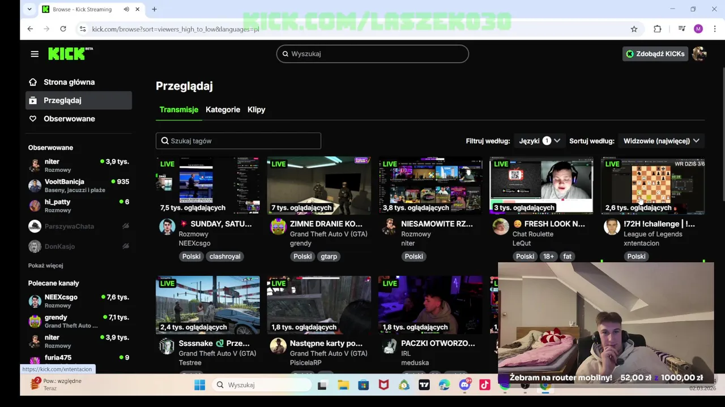
Task: Open VooltBanicja followed channel
Action: (x=79, y=185)
